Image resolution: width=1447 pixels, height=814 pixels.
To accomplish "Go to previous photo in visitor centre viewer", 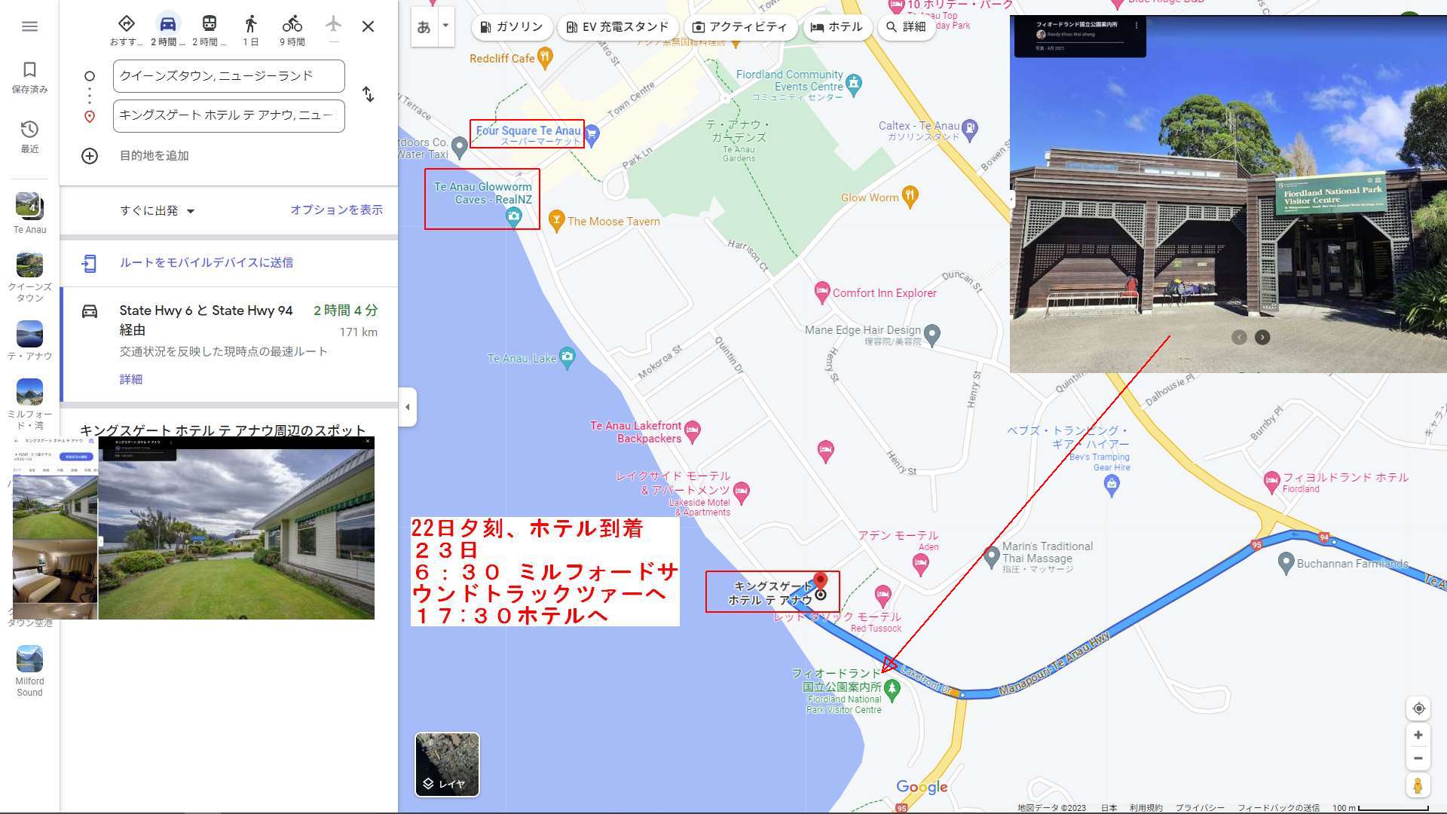I will 1239,338.
